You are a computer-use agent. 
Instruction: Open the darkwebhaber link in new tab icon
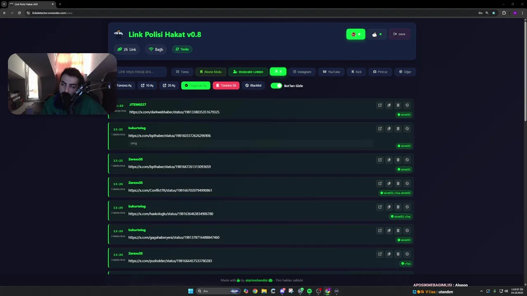[x=380, y=105]
